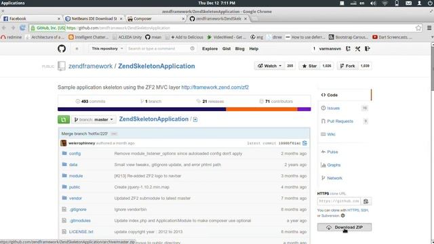
Task: Open the zendframework owner link
Action: coord(90,66)
